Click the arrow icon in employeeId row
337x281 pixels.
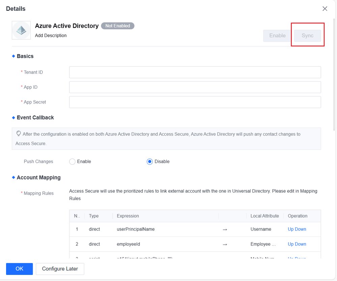click(x=225, y=245)
